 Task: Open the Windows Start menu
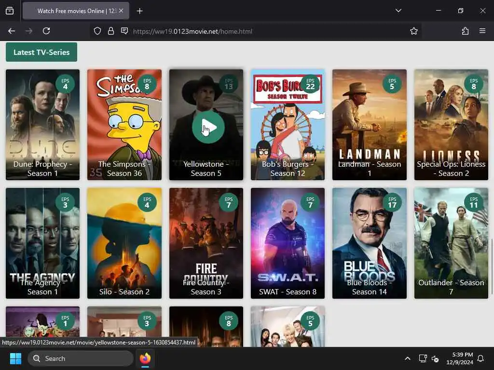tap(15, 358)
